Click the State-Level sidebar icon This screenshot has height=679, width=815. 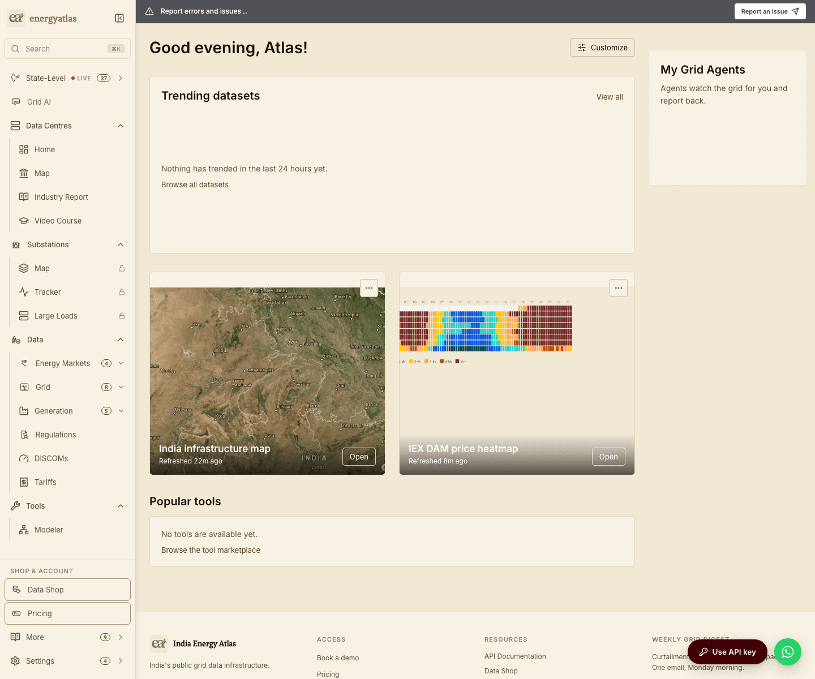15,78
